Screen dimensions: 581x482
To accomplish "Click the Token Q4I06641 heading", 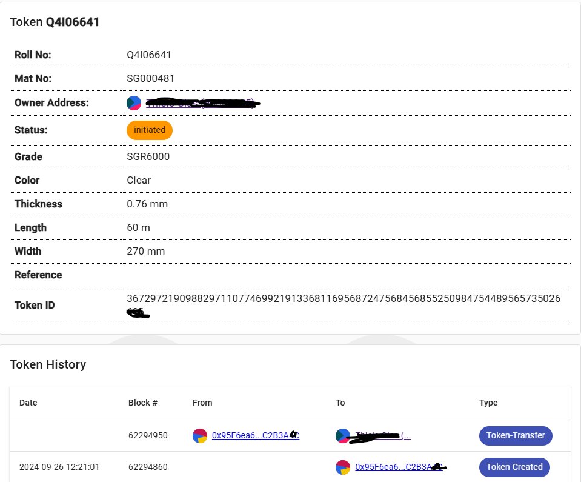I will (x=55, y=22).
